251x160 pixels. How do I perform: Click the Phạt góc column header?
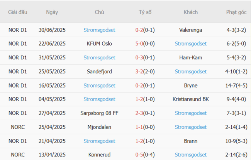236,12
